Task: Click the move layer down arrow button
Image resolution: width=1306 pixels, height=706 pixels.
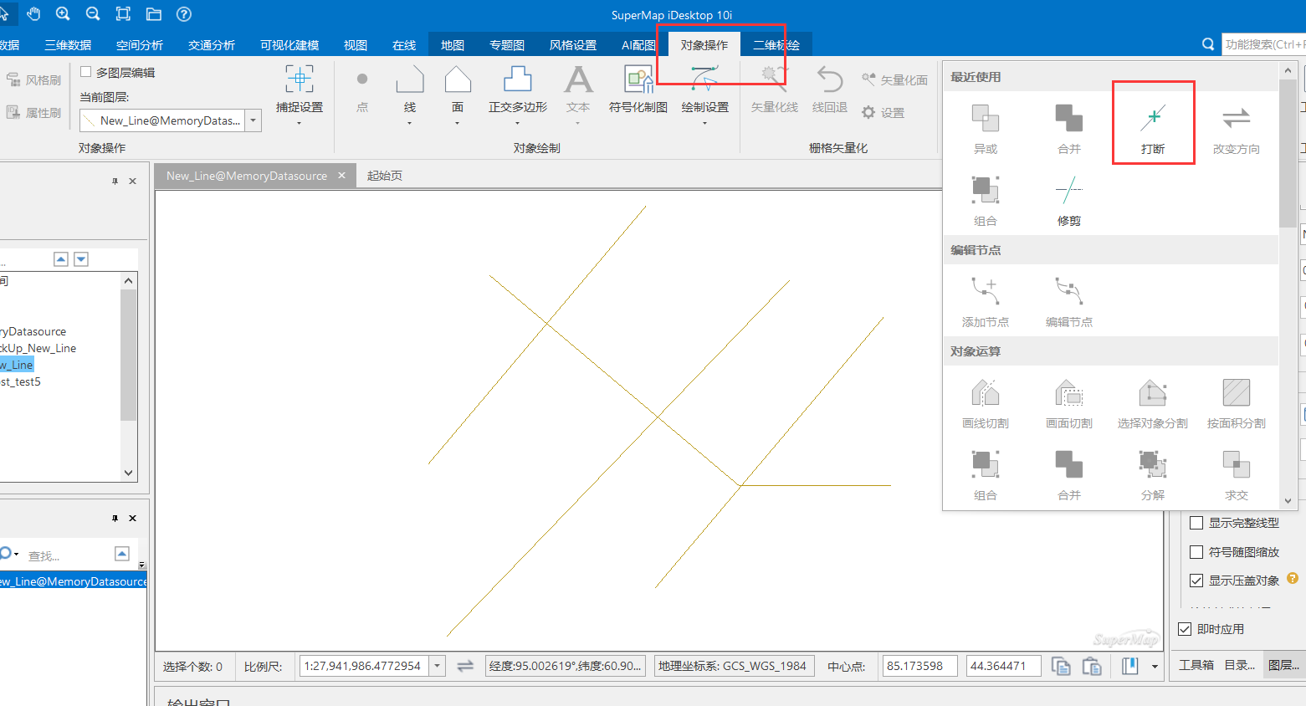Action: [x=81, y=259]
